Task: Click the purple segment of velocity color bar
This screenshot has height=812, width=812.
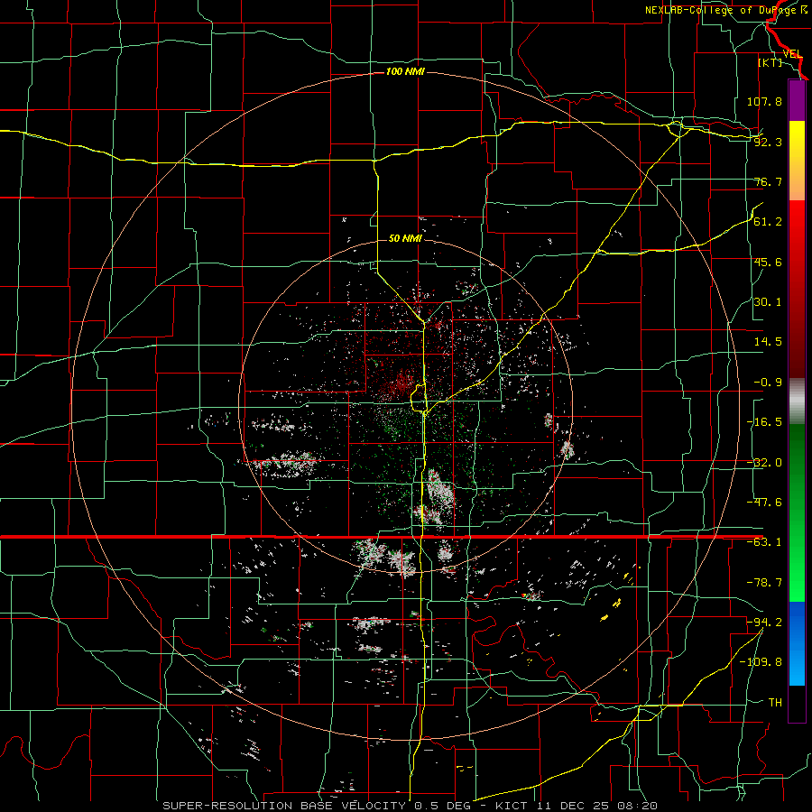Action: [797, 101]
